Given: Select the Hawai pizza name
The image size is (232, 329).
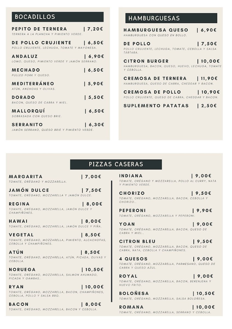Looking at the screenshot, I should (18, 221).
